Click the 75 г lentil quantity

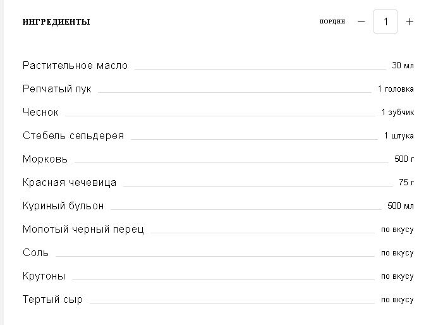pyautogui.click(x=406, y=183)
